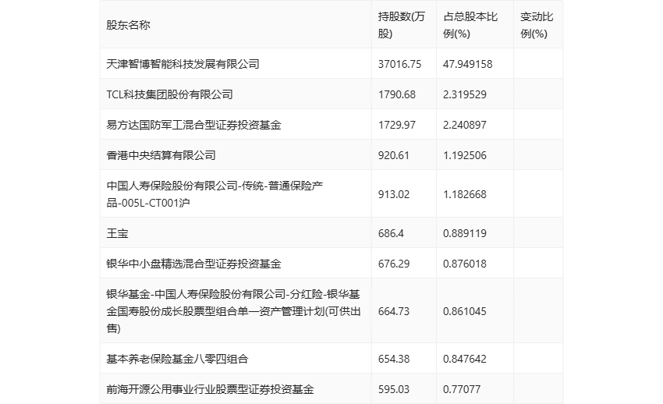Select 基本养老保险基金八零四组合 shareholder name

point(177,359)
